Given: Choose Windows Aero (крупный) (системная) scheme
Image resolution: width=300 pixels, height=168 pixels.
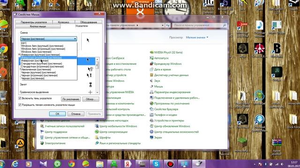Looking at the screenshot, I should 49,46.
